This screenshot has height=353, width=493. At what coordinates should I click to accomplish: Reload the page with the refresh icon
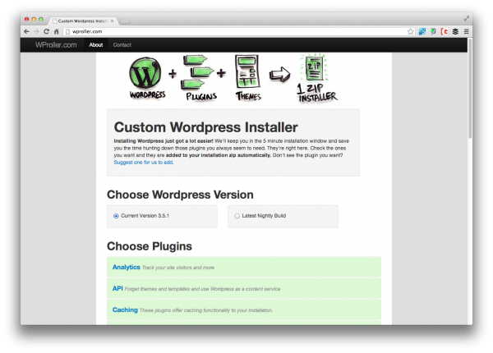[47, 31]
